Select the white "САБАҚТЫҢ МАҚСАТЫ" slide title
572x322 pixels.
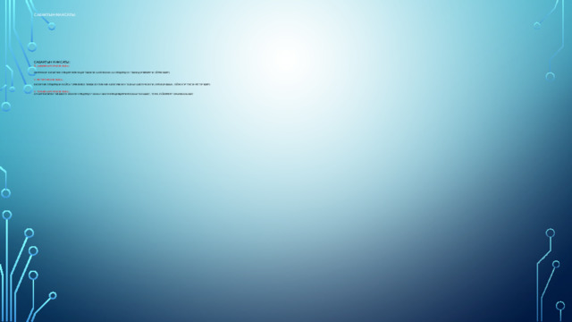pos(55,15)
